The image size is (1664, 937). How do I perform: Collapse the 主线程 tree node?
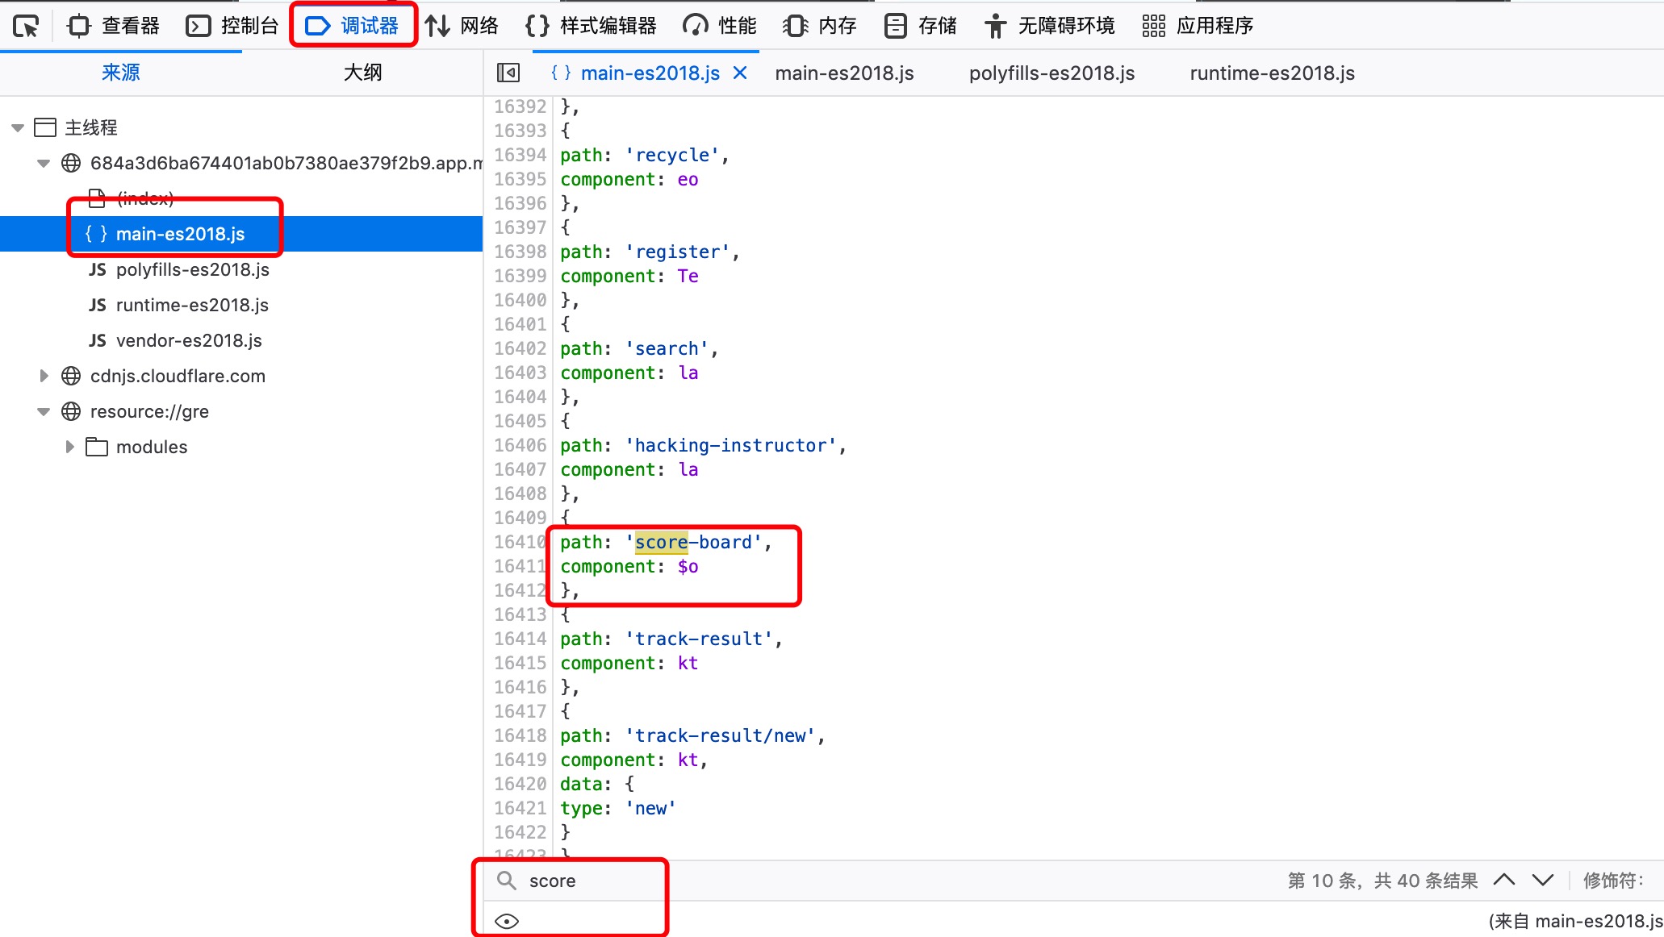[x=17, y=127]
